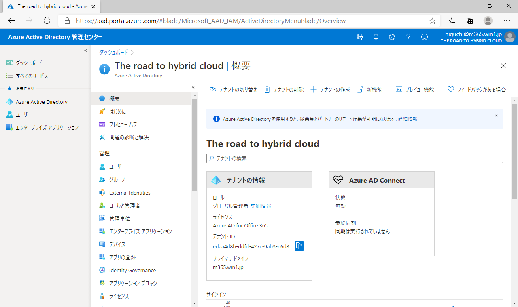The width and height of the screenshot is (518, 307).
Task: Open プレビュー機能 toolbar command
Action: 415,90
